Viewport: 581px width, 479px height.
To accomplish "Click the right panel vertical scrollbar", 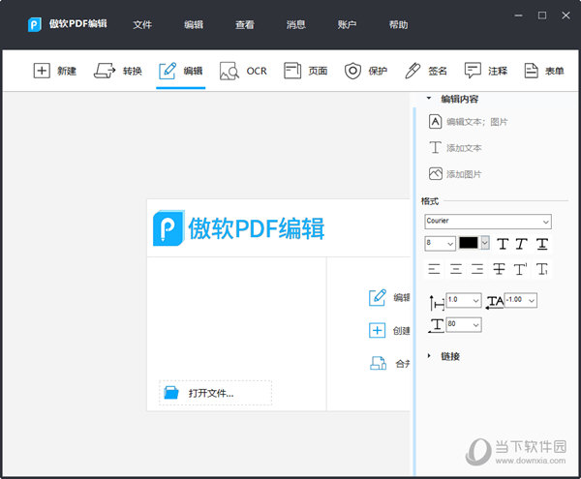I will coord(414,290).
